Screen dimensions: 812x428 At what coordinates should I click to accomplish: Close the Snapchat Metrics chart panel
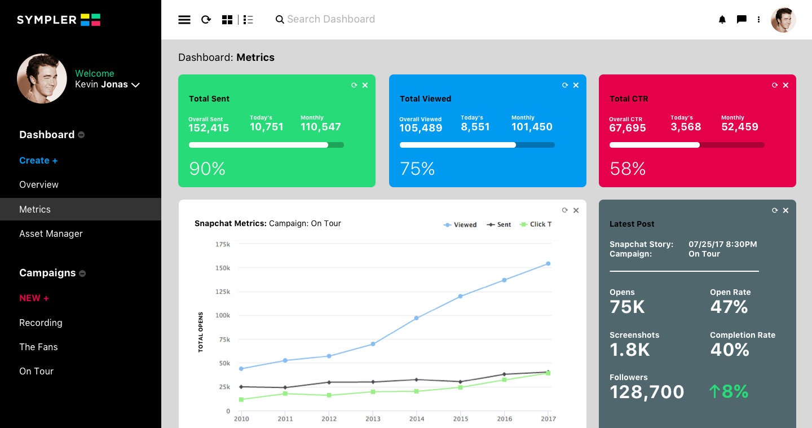576,210
